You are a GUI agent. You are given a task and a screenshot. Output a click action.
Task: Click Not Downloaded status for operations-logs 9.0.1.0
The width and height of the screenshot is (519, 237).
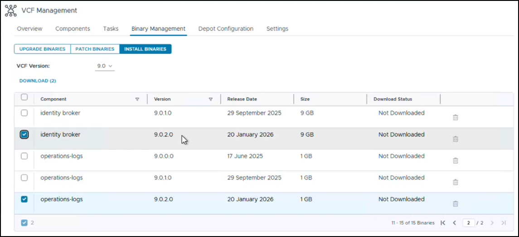pos(402,178)
